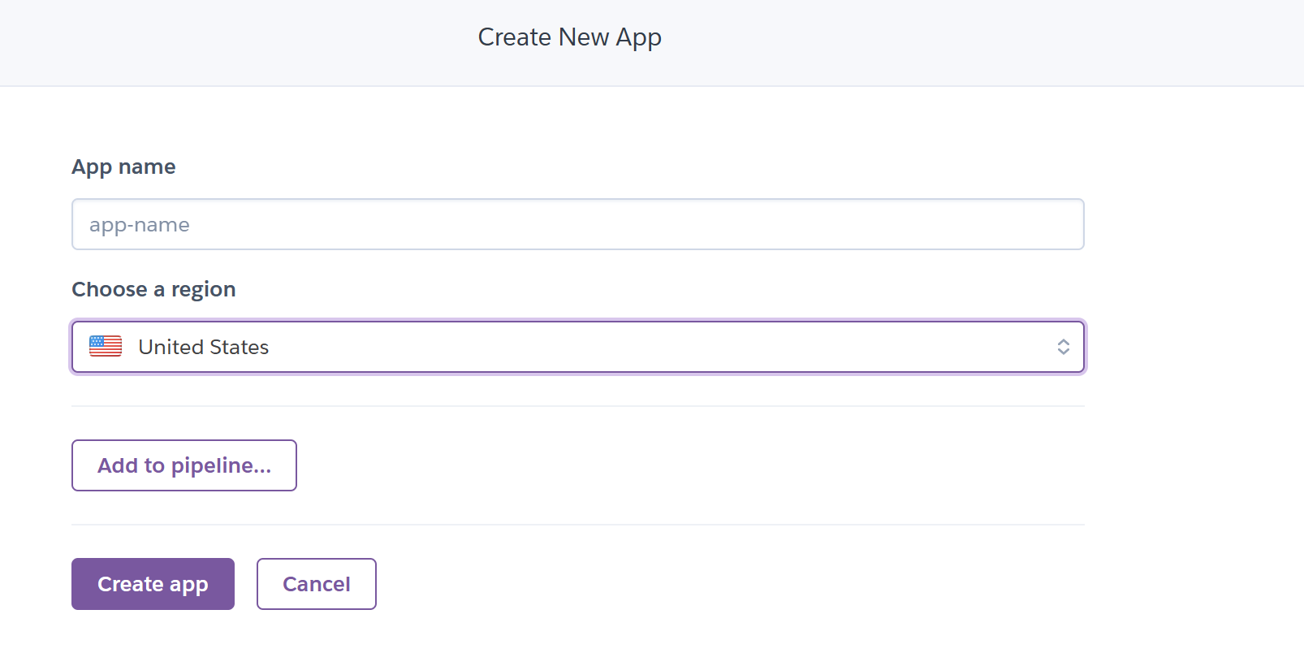
Task: Click the word Create in the purple button
Action: tap(131, 584)
